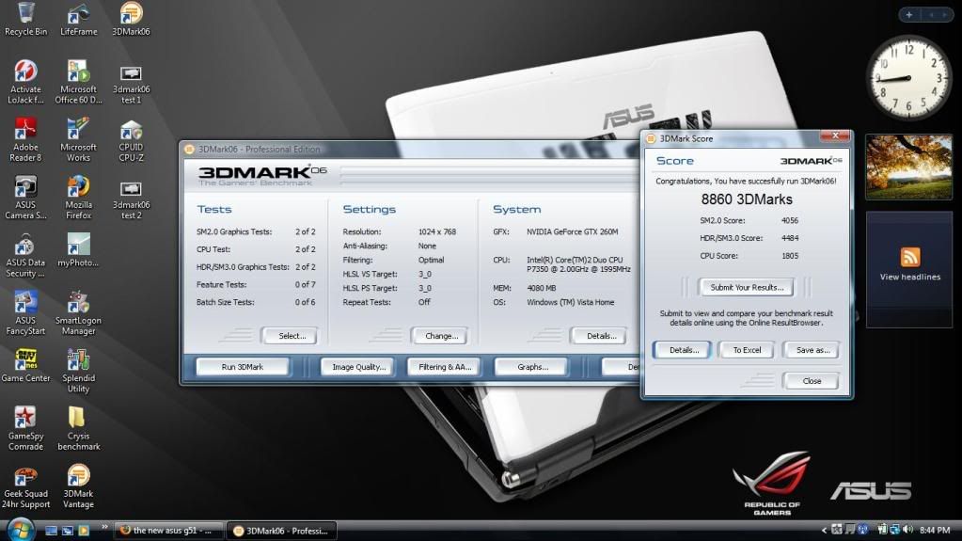
Task: Click Details... in the Score dialog
Action: [684, 350]
